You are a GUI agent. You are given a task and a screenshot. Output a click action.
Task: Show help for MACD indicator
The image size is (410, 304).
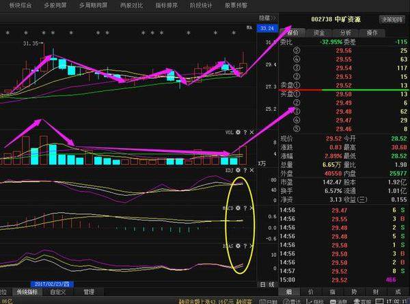(x=245, y=207)
